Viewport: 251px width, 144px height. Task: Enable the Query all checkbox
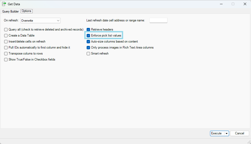[x=6, y=29]
